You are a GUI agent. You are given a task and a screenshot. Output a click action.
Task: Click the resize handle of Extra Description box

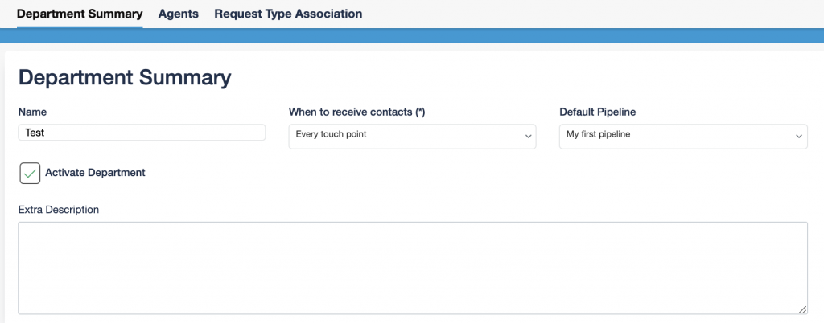(x=802, y=309)
